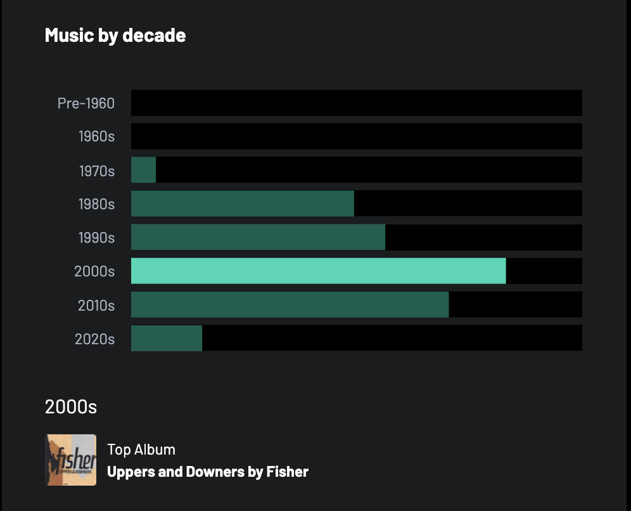Select the small 1970s bar
The width and height of the screenshot is (631, 511).
click(143, 170)
